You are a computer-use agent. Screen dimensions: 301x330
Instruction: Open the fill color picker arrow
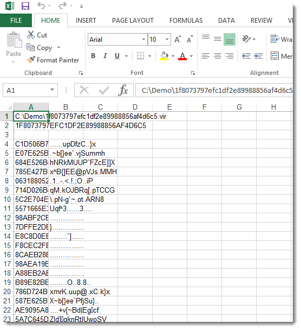click(x=173, y=56)
